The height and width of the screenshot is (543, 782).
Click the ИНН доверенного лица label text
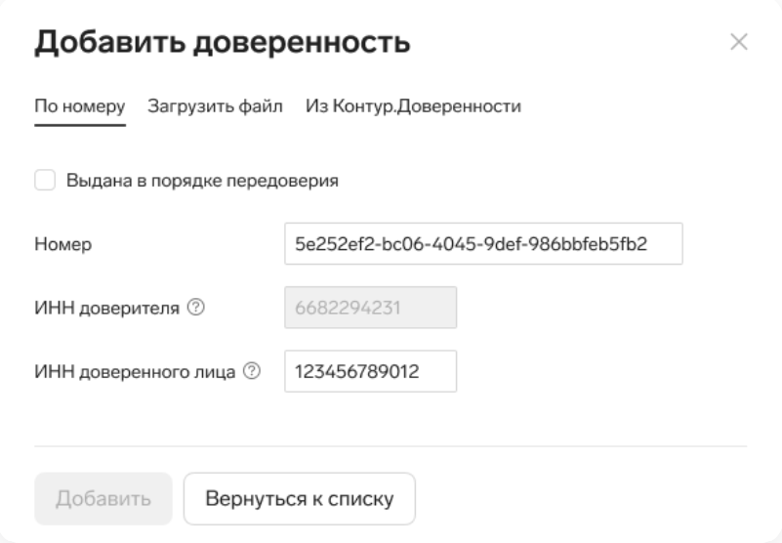tap(135, 372)
